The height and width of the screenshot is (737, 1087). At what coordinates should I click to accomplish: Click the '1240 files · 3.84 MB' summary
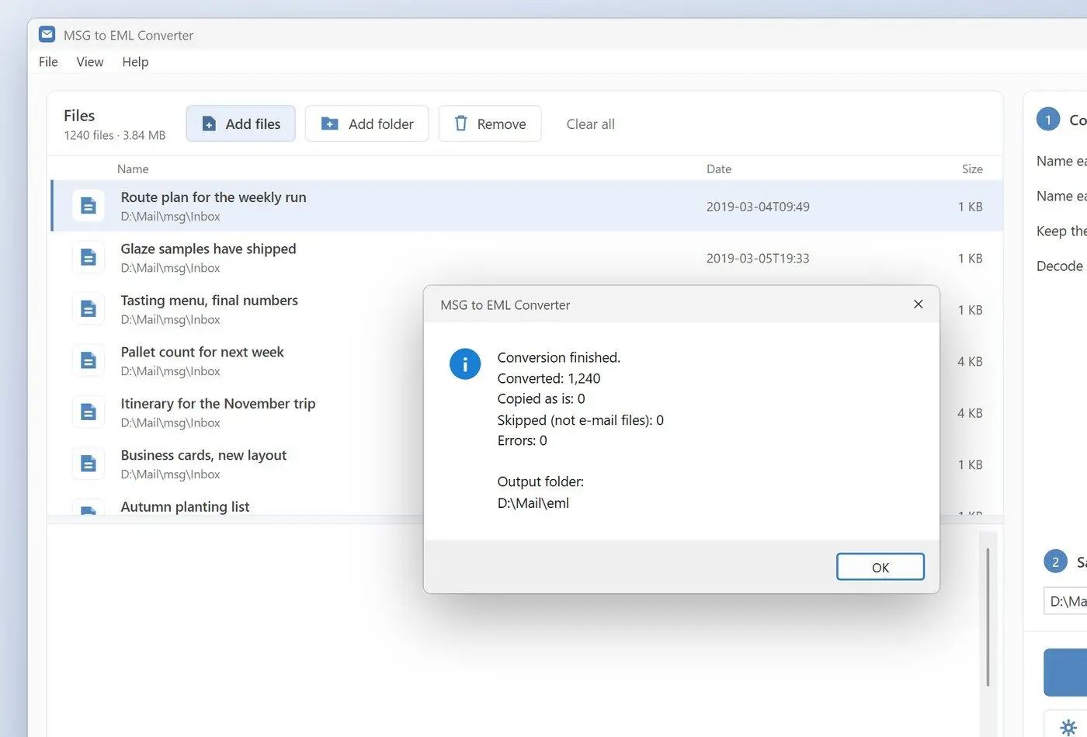[115, 135]
